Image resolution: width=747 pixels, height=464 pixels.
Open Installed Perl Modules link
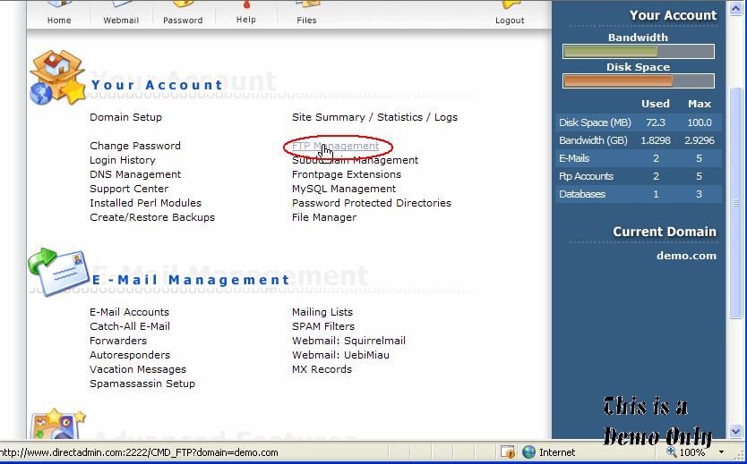click(145, 203)
